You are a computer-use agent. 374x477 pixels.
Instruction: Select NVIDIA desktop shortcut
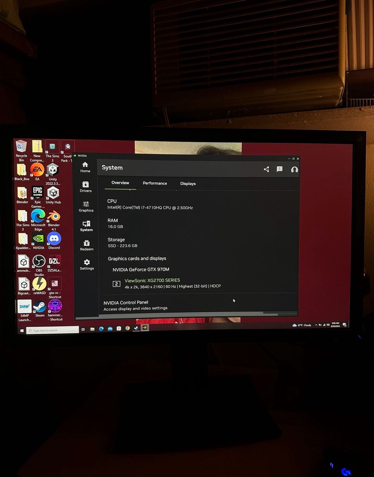39,241
